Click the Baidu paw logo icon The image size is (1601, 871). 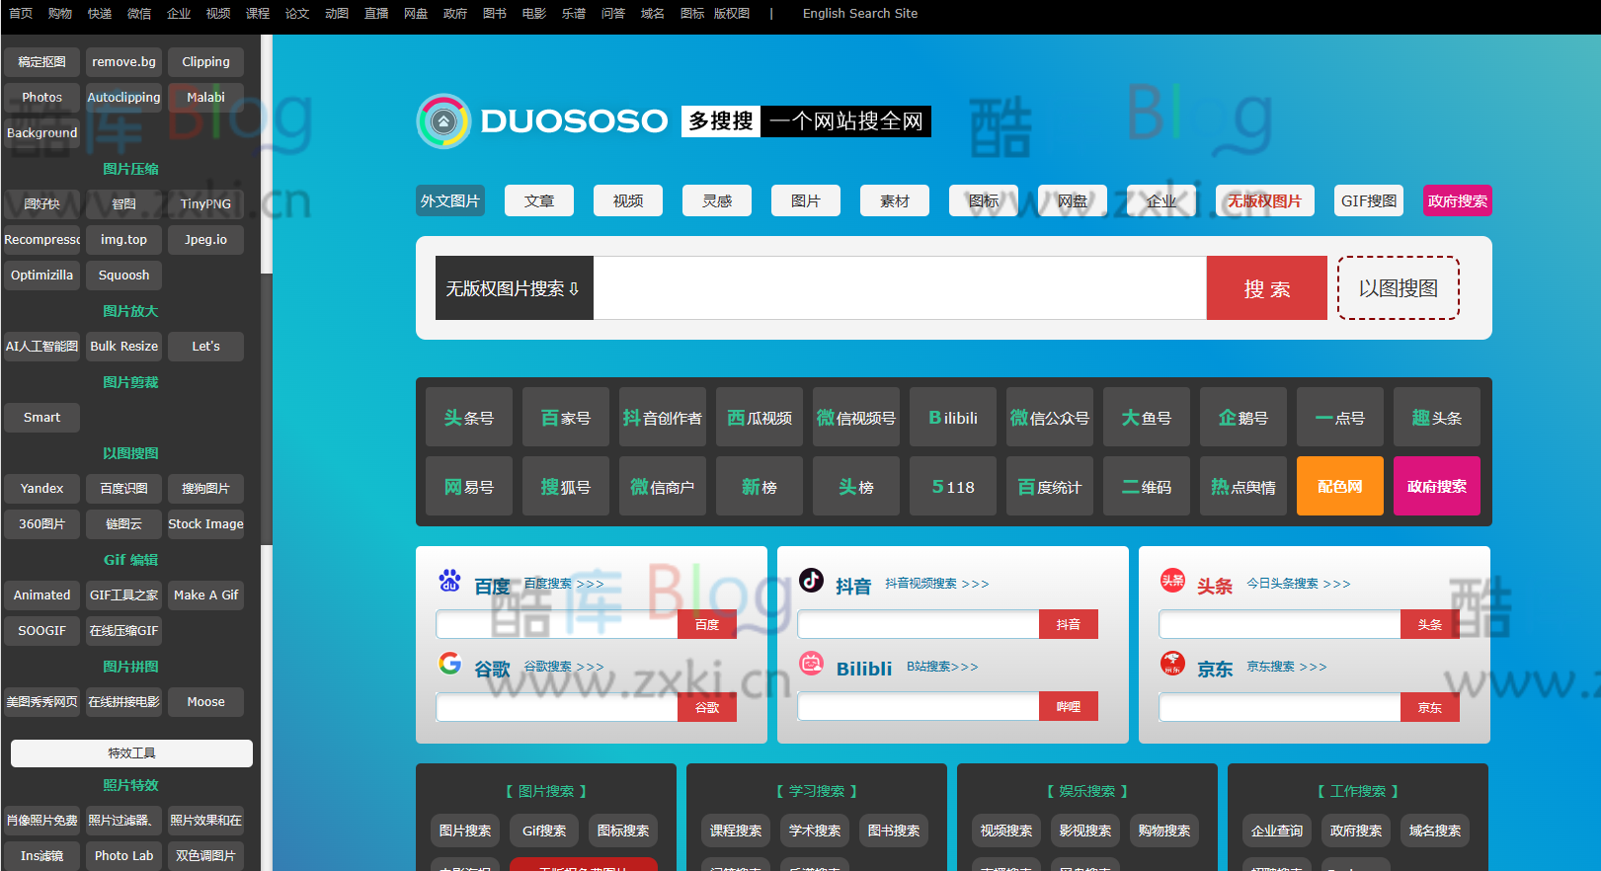click(449, 581)
